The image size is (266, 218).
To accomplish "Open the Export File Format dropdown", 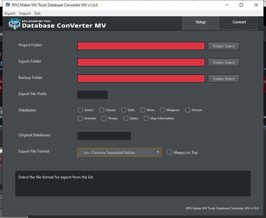I will point(119,152).
